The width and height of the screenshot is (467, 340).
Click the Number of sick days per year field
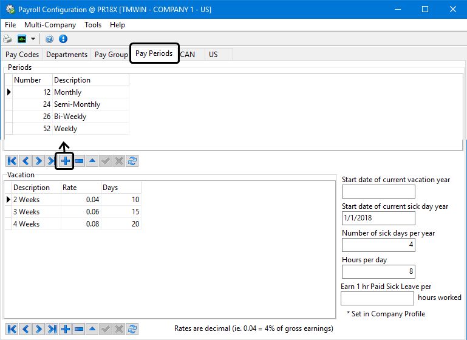click(x=378, y=245)
